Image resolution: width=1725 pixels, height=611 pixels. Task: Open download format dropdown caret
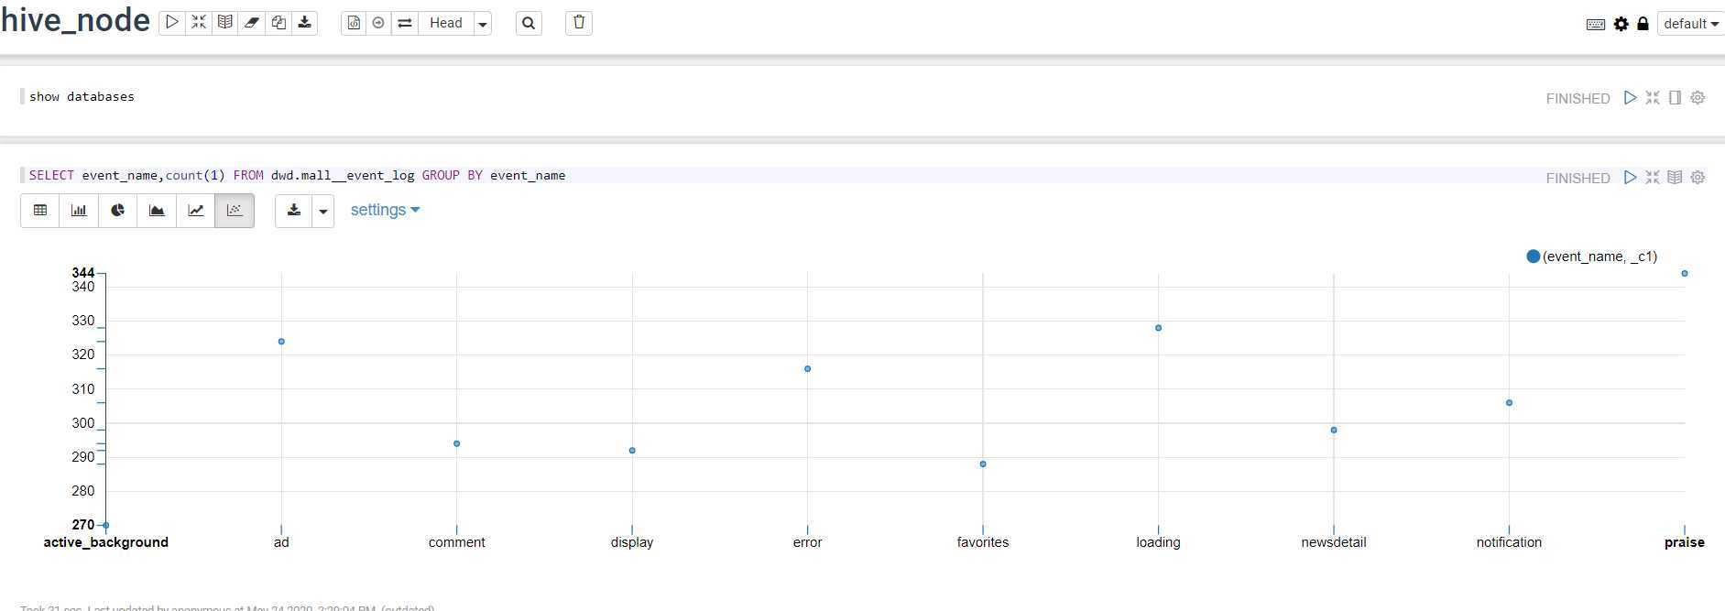323,211
